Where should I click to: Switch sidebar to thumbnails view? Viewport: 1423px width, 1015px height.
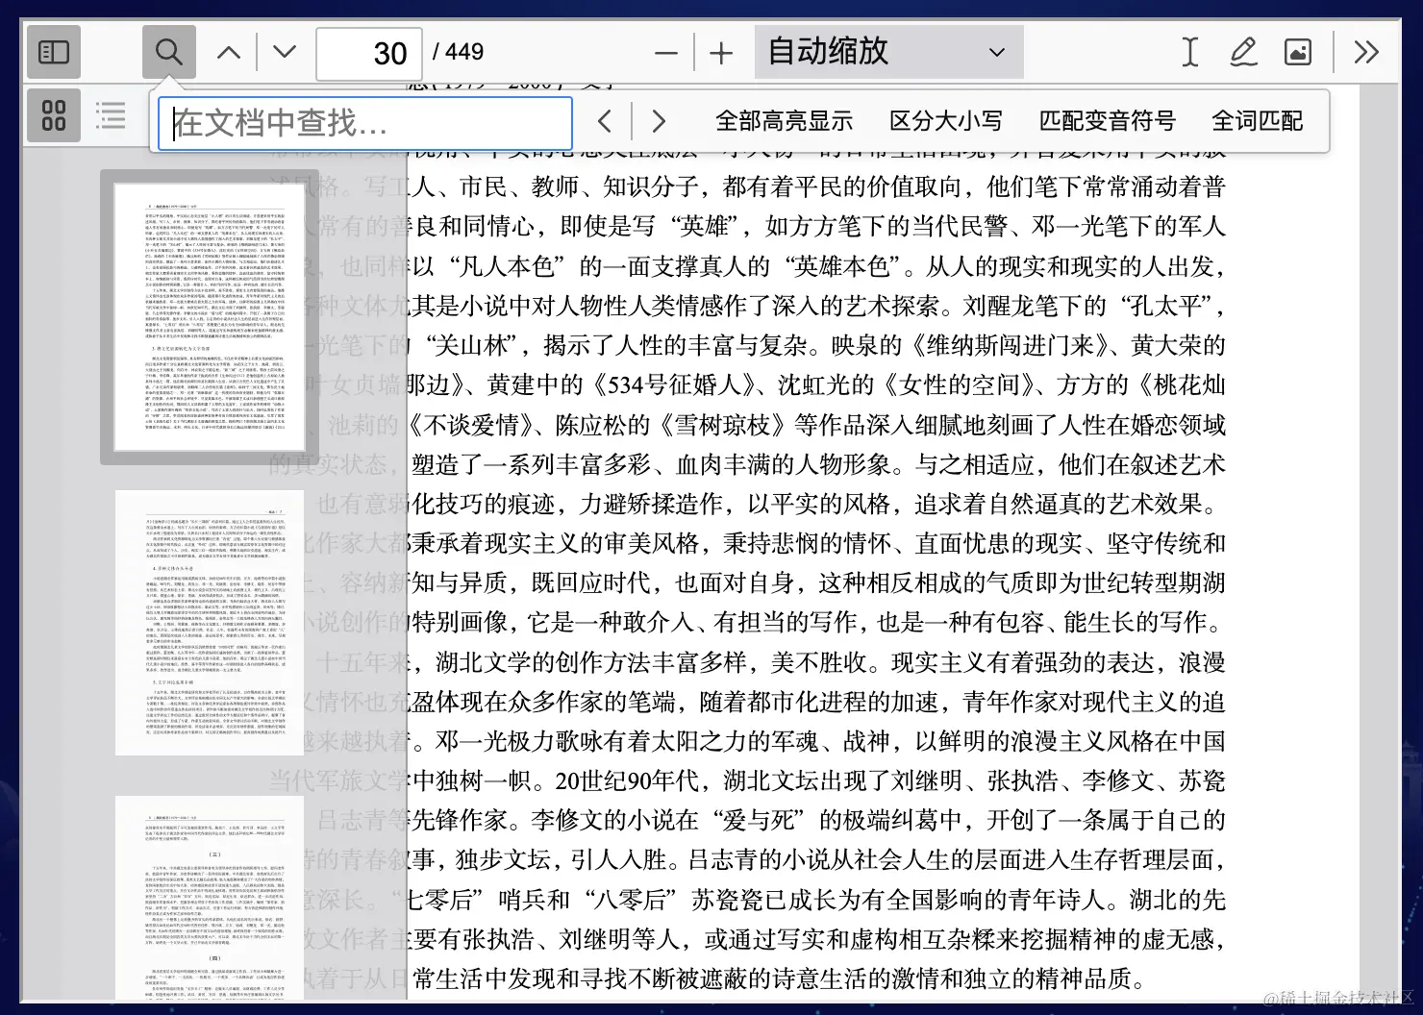point(53,114)
